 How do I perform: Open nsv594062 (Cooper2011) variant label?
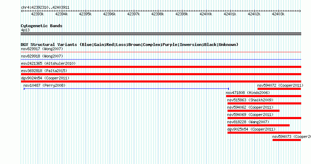(250, 107)
